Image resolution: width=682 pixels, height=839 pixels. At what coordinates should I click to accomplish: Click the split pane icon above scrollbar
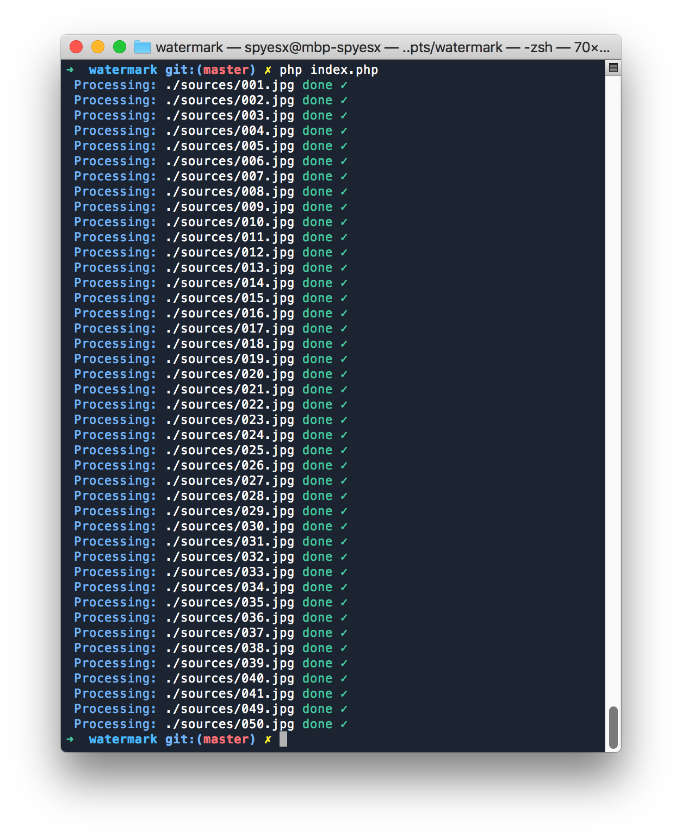(x=613, y=68)
